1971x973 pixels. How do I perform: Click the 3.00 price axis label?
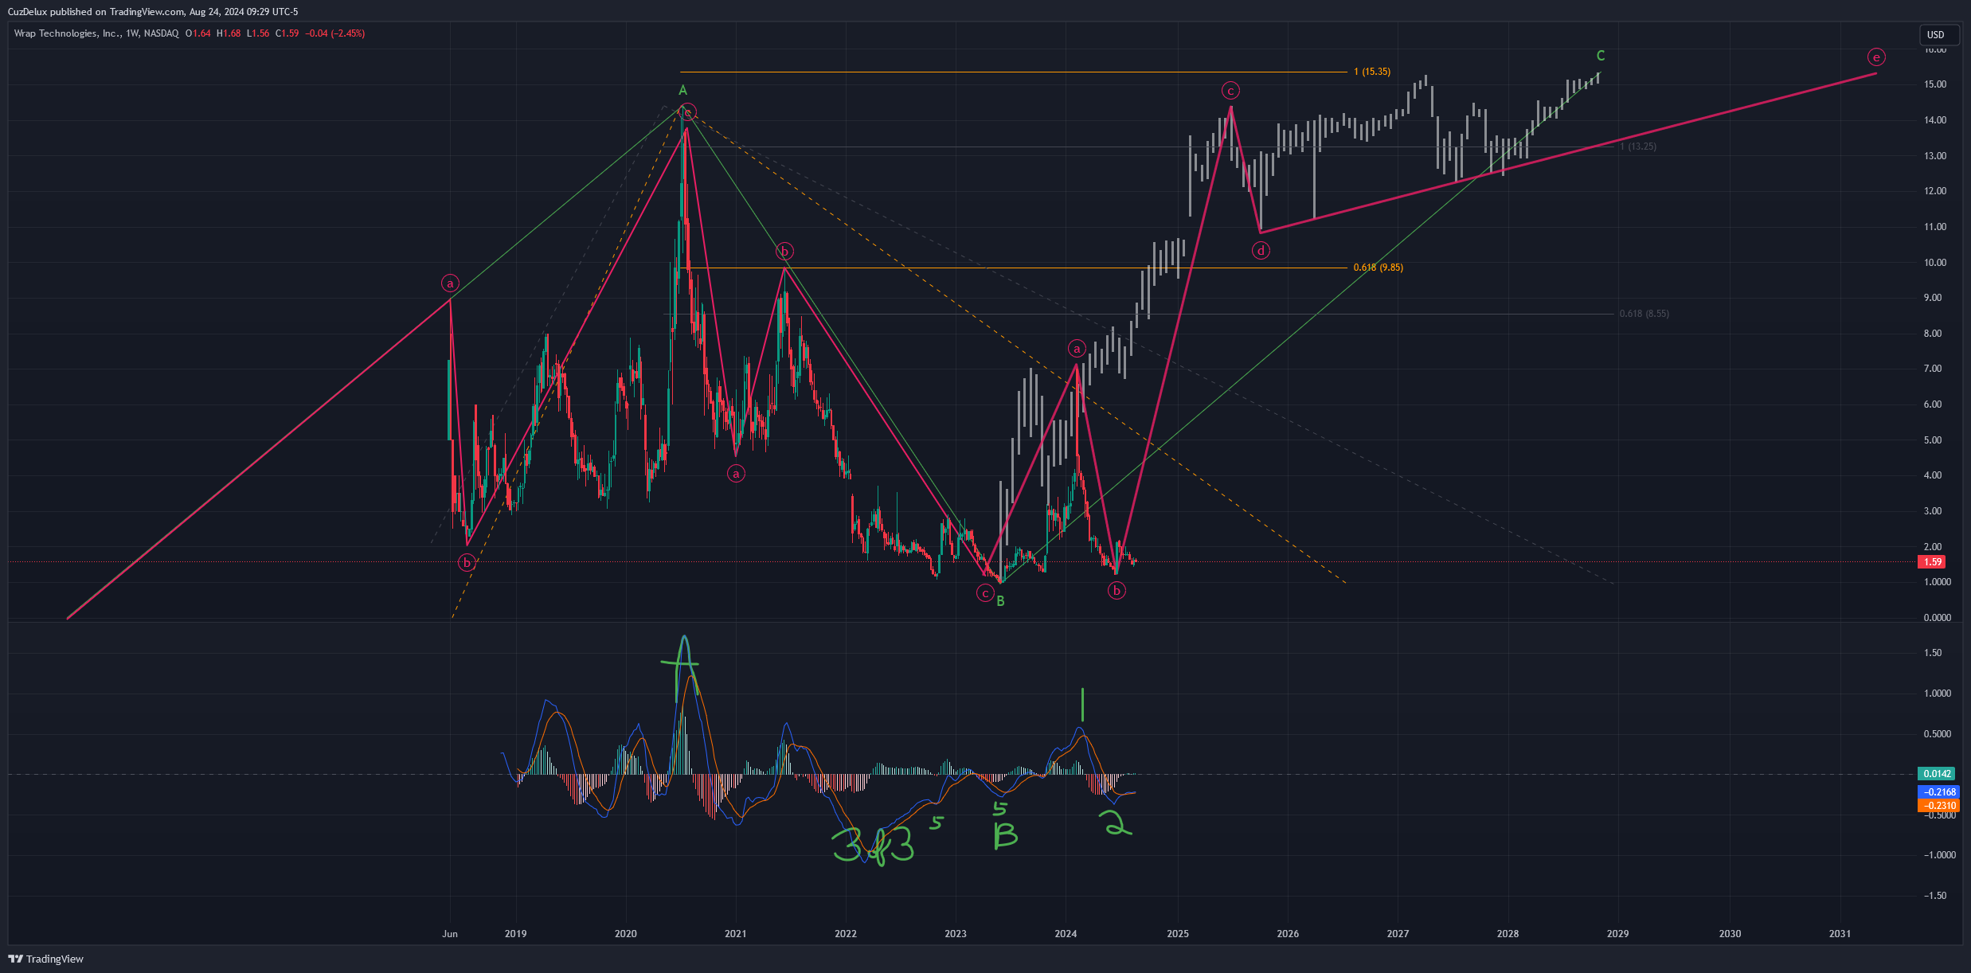pos(1933,511)
